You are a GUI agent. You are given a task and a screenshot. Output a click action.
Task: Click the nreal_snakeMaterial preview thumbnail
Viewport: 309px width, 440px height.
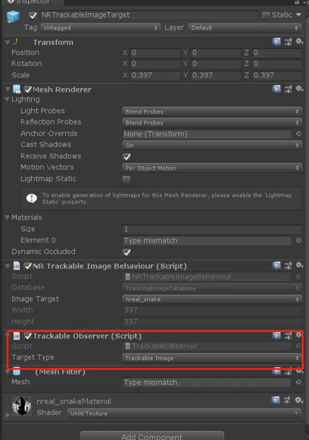click(22, 405)
